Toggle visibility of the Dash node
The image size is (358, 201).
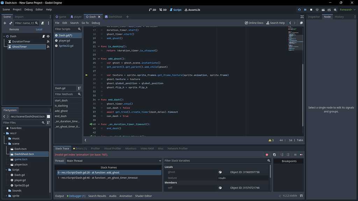coord(48,36)
